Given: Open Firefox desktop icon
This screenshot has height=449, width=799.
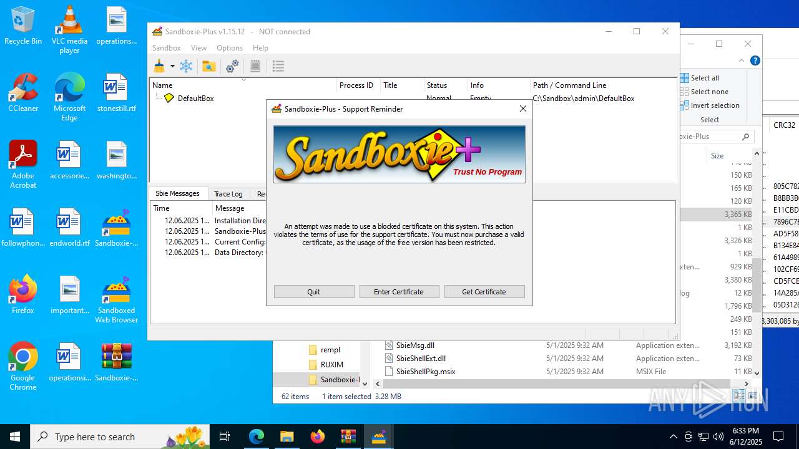Looking at the screenshot, I should pos(23,295).
